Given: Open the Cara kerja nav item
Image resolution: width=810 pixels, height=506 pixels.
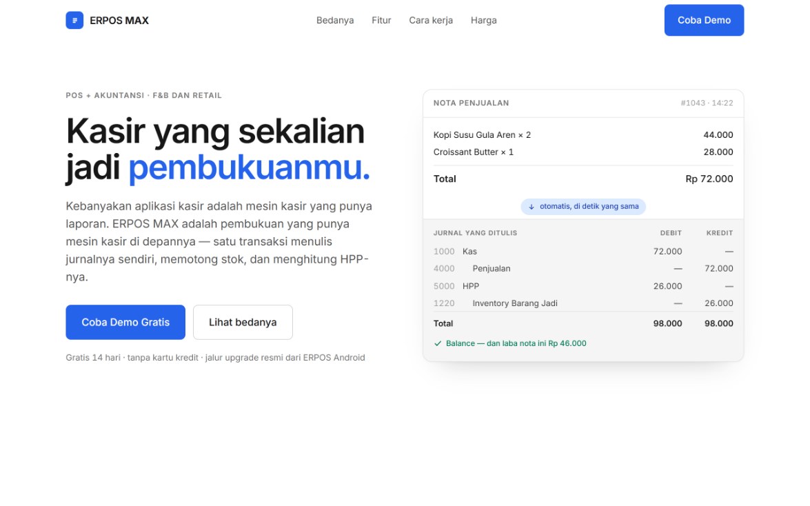Looking at the screenshot, I should click(x=431, y=20).
